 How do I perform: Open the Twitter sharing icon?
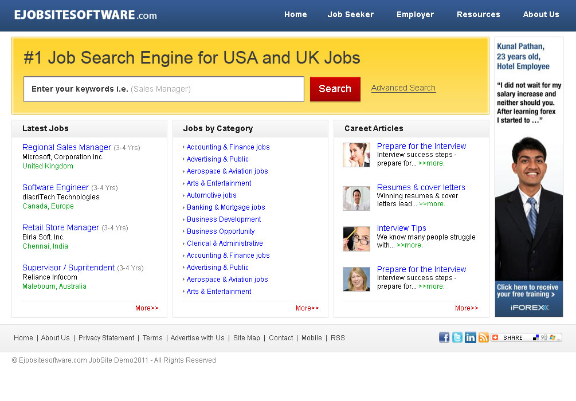(457, 337)
